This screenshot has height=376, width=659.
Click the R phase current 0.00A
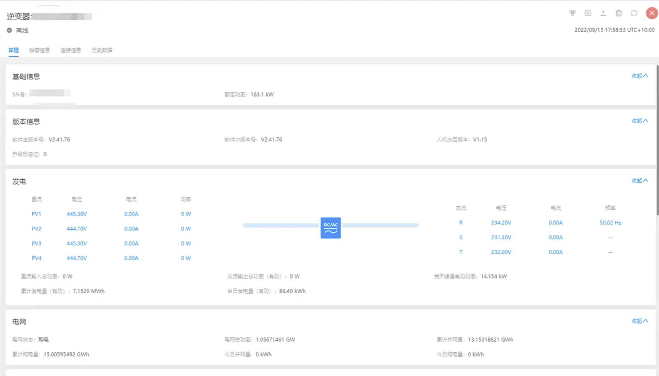click(x=555, y=223)
